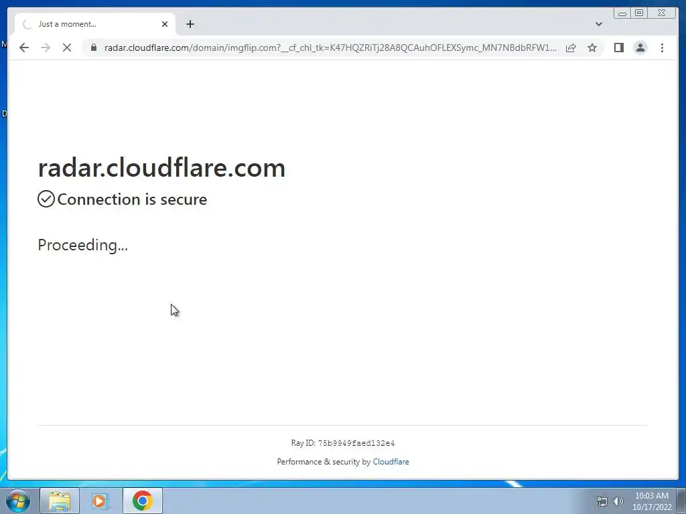
Task: Close the 'Just a moment...' tab
Action: pos(165,24)
